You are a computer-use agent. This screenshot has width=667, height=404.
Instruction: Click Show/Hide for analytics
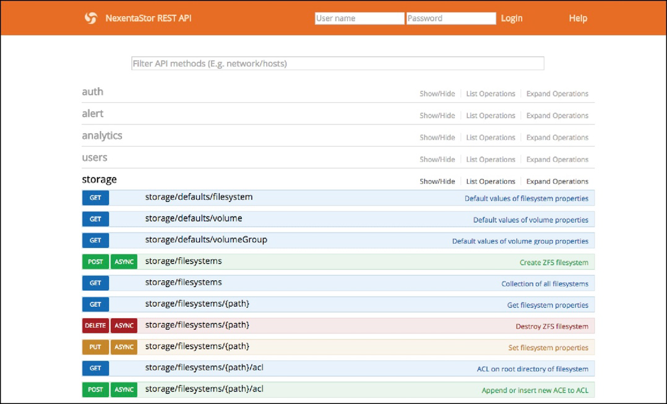pos(437,137)
